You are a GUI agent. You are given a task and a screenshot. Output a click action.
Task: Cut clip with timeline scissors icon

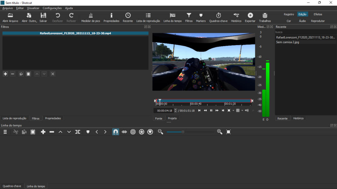click(15, 132)
